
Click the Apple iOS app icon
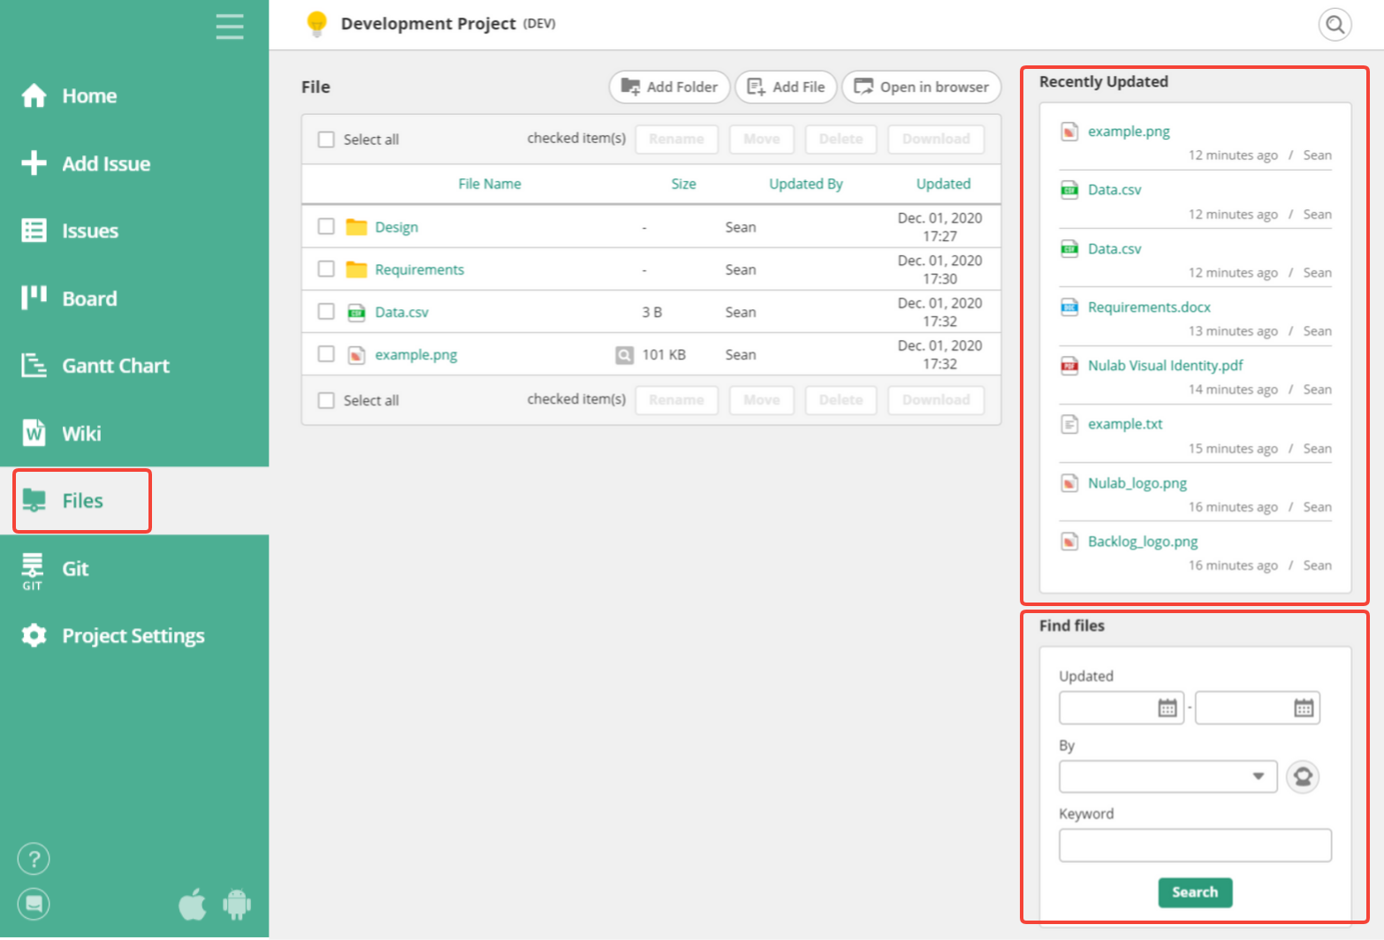pyautogui.click(x=192, y=904)
